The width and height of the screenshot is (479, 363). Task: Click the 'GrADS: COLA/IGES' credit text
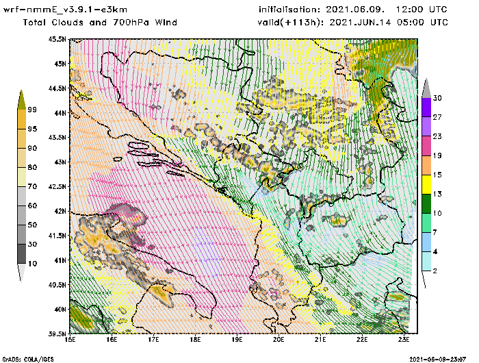point(28,360)
